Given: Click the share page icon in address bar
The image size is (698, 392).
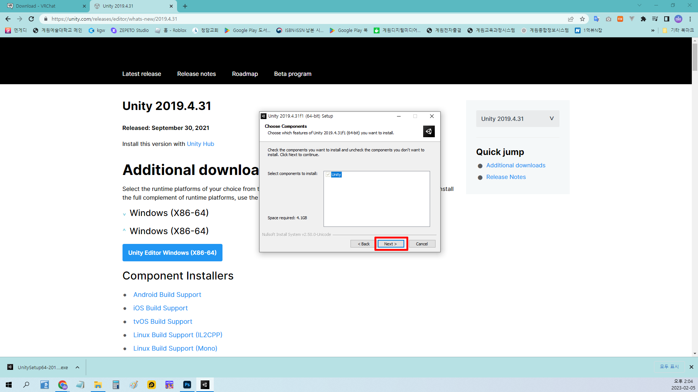Looking at the screenshot, I should pos(571,19).
